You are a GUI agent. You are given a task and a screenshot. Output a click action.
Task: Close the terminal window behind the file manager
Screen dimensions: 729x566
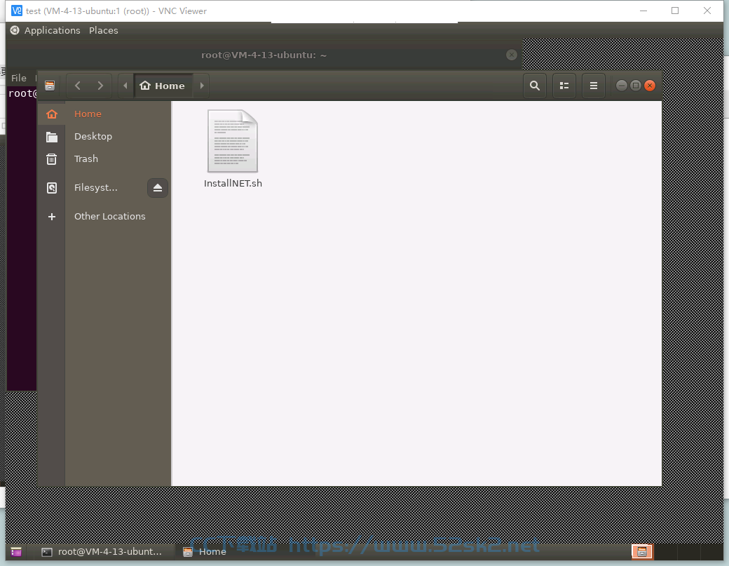512,55
